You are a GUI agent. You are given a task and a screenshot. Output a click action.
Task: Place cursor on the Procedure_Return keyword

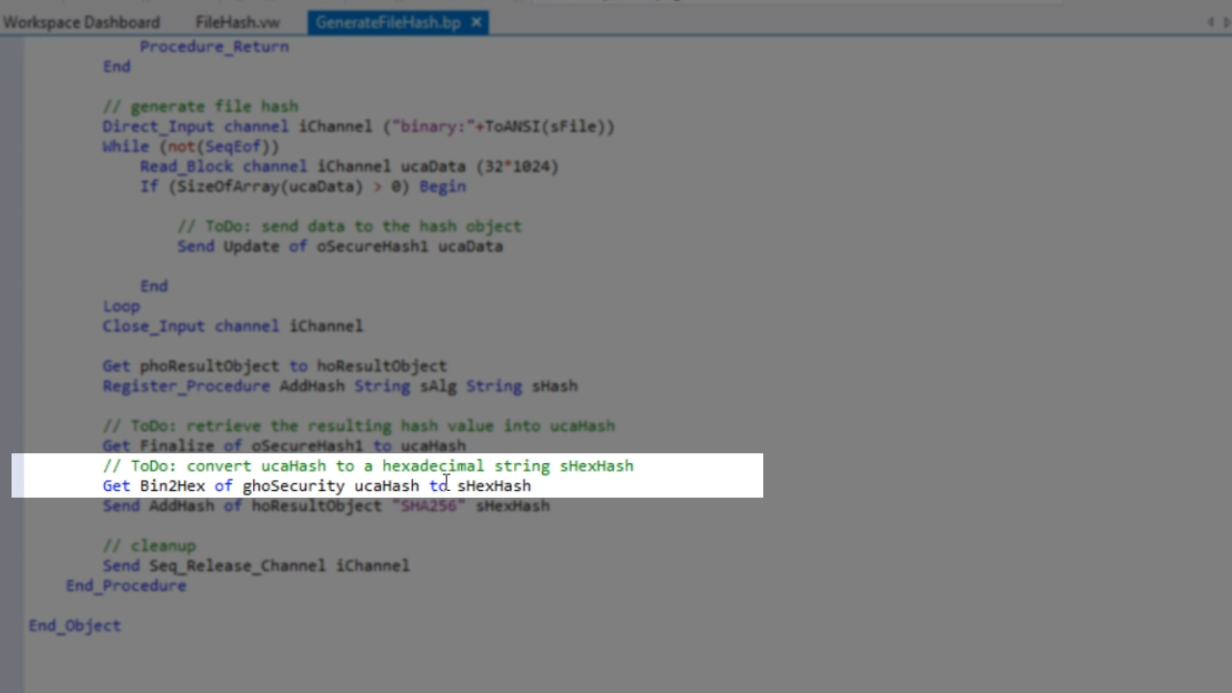[214, 46]
